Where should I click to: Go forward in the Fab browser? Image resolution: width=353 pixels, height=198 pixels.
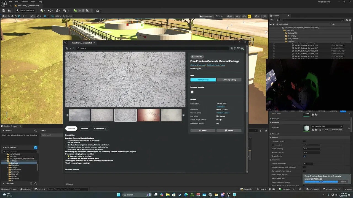click(x=73, y=48)
